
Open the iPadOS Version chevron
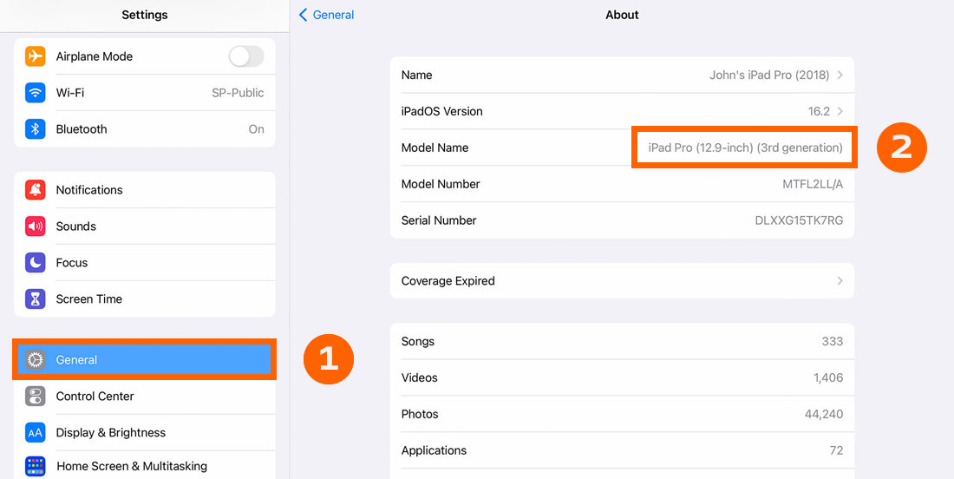pyautogui.click(x=840, y=111)
